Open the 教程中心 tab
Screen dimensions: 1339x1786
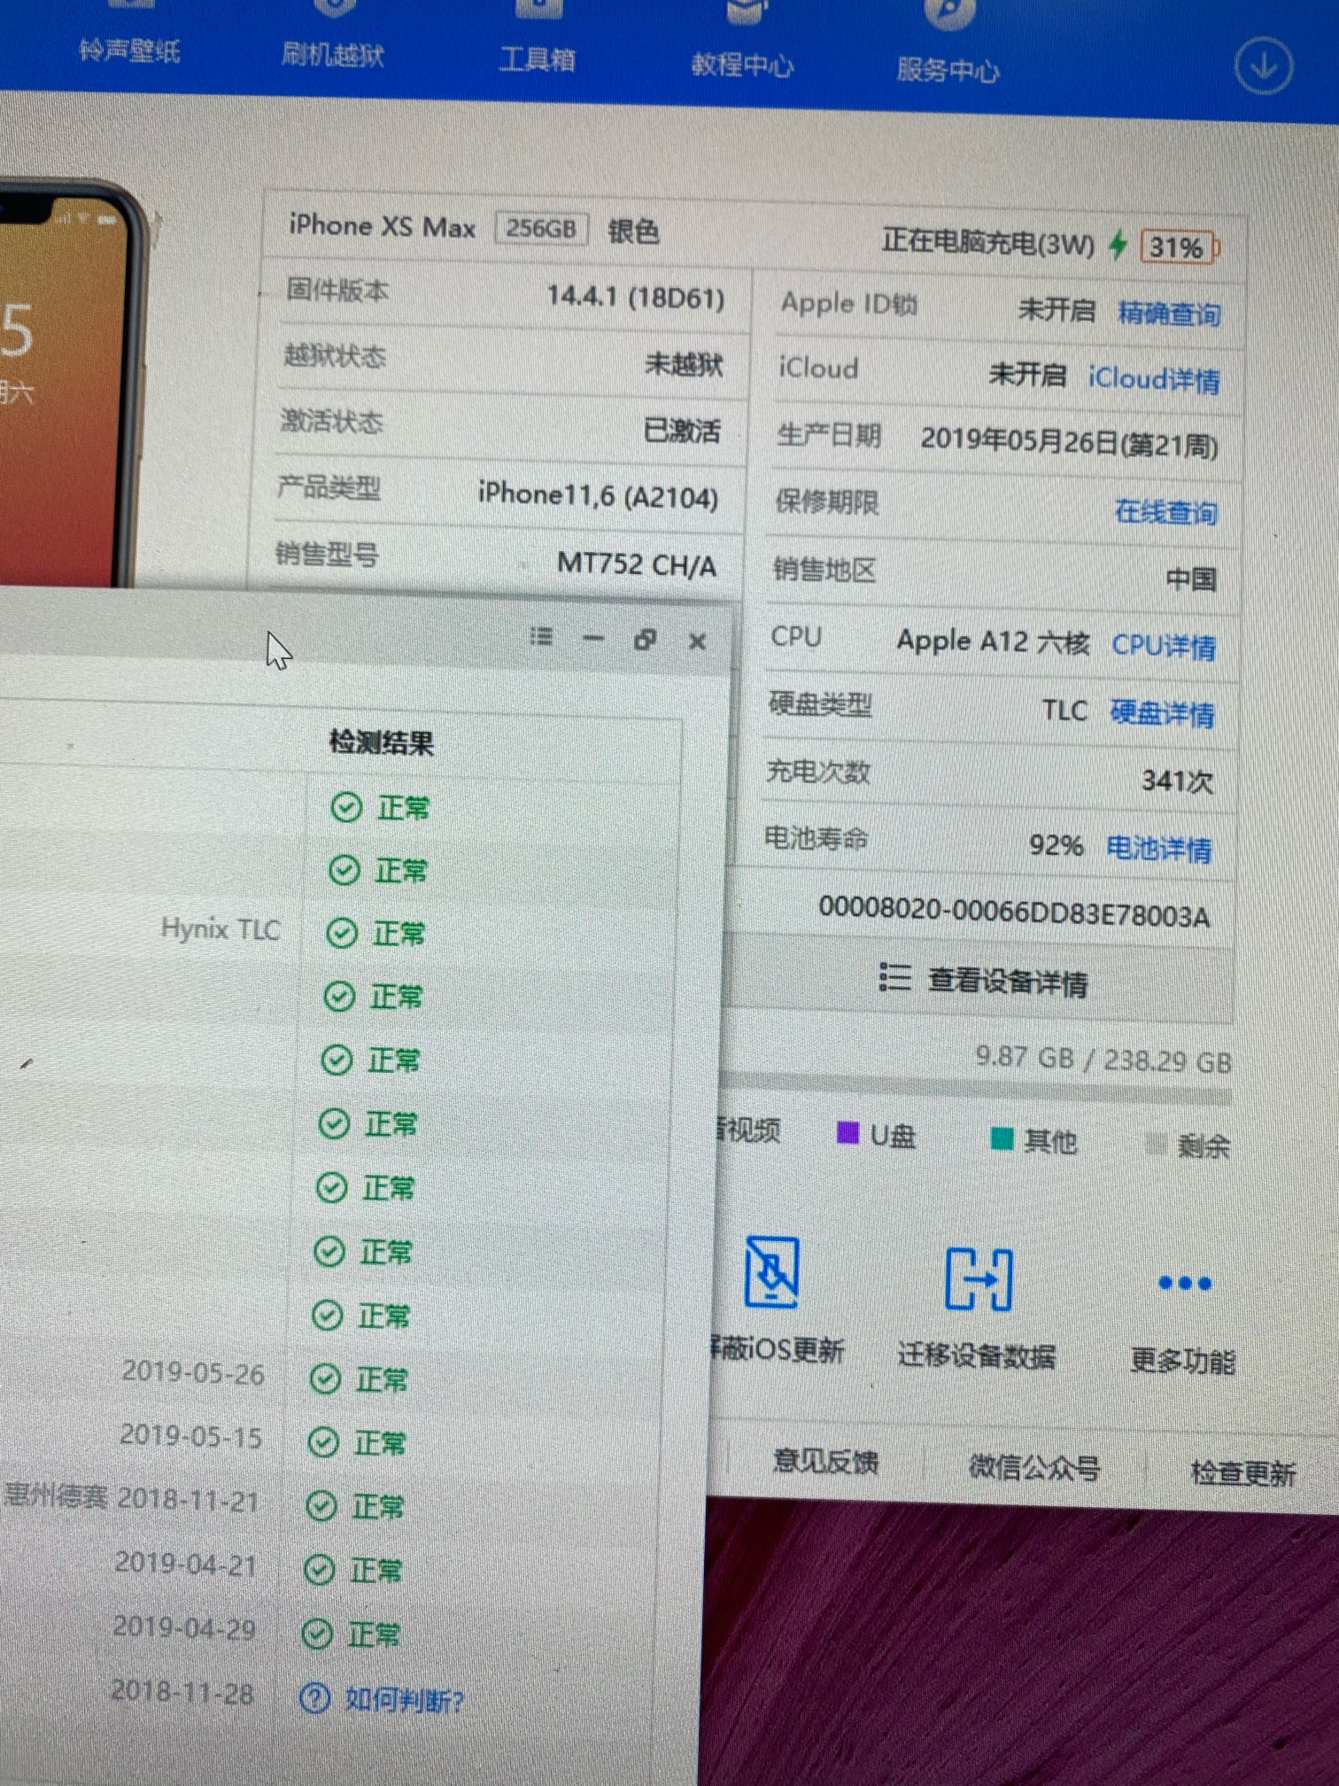(742, 64)
